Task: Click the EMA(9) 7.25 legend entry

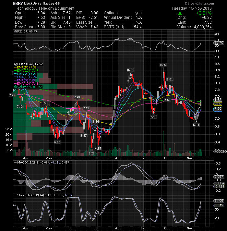Action: [x=26, y=80]
